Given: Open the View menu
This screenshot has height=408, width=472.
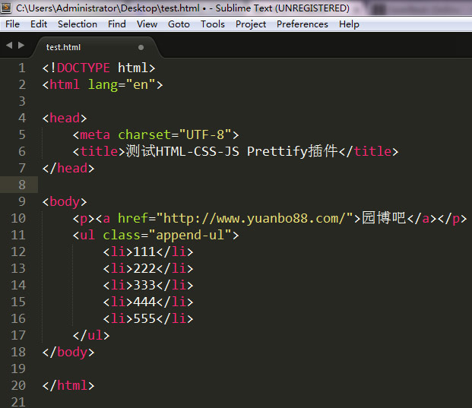Looking at the screenshot, I should pos(147,24).
